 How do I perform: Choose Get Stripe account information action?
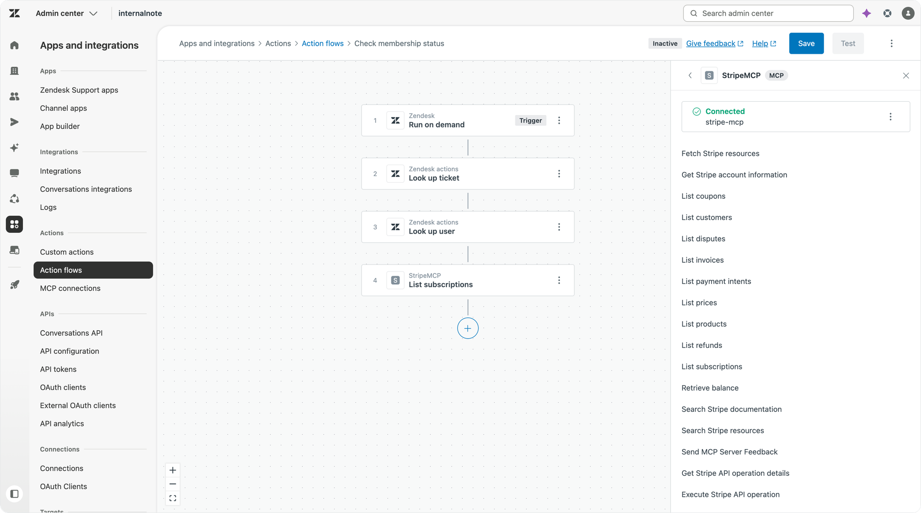[x=734, y=175]
